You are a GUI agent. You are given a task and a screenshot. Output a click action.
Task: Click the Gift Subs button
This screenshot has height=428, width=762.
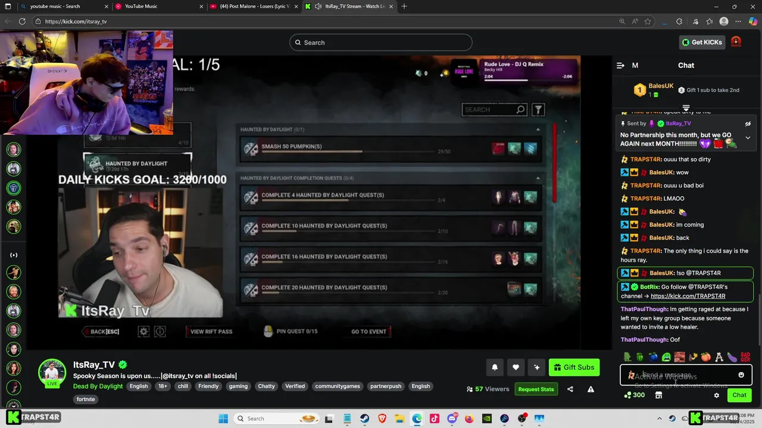point(574,367)
